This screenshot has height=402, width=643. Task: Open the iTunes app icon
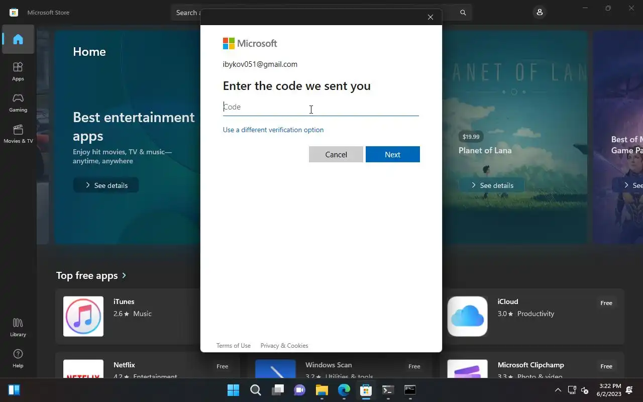click(83, 317)
